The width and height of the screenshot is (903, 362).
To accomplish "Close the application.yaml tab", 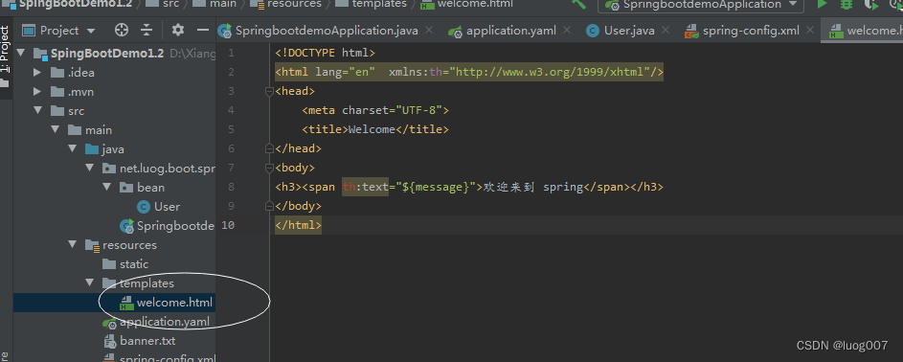I will click(x=567, y=31).
